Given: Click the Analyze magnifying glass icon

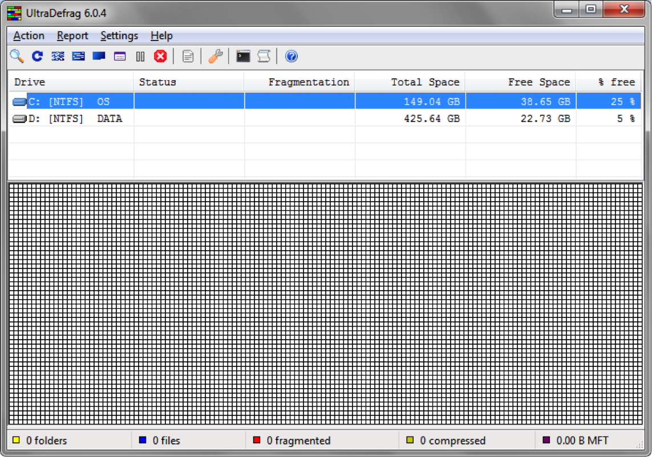Looking at the screenshot, I should pyautogui.click(x=17, y=56).
